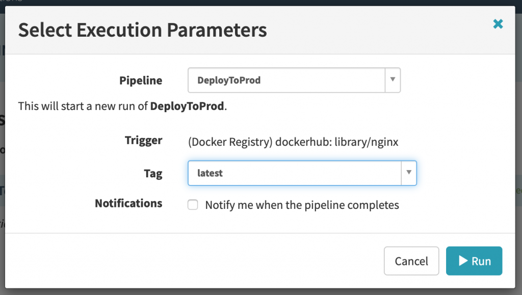Enable the pipeline completion notification checkbox
522x295 pixels.
193,205
